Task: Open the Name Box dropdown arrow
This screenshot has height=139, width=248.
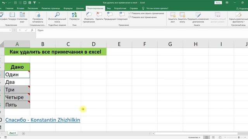Action: 10,30
